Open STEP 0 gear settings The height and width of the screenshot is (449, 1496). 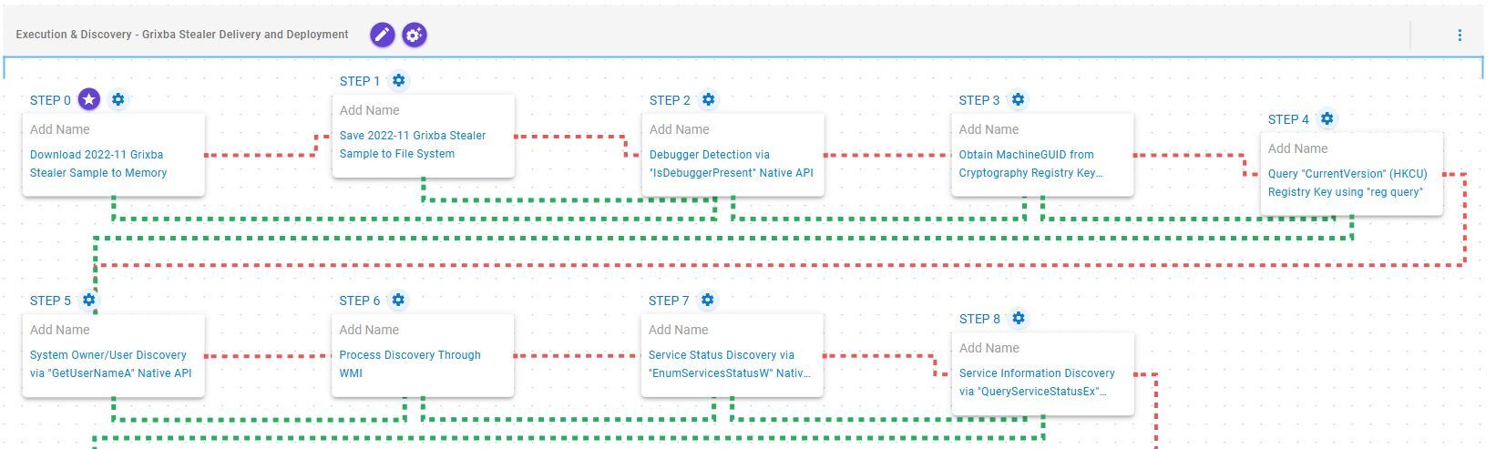[x=118, y=99]
